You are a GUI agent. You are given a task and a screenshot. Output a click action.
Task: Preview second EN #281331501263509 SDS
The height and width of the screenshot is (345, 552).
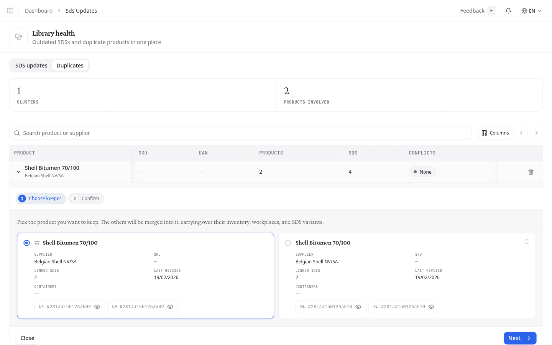[x=170, y=307]
